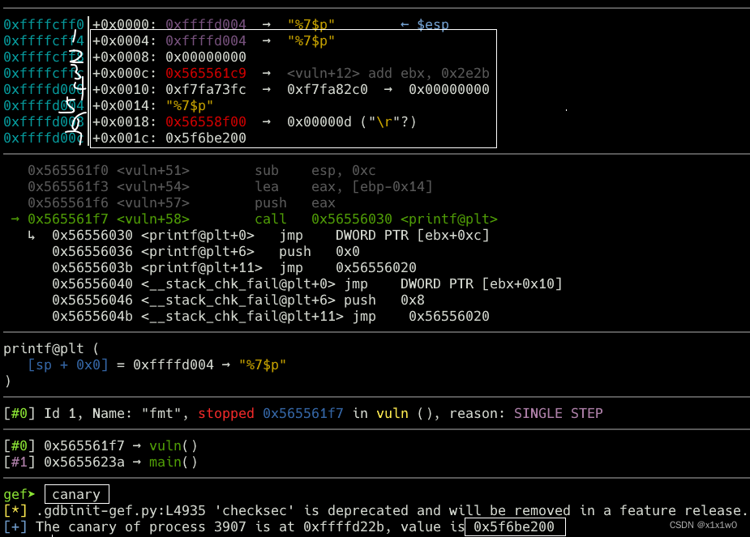Image resolution: width=750 pixels, height=537 pixels.
Task: Click the call-target branch arrow glyph
Action: click(31, 236)
